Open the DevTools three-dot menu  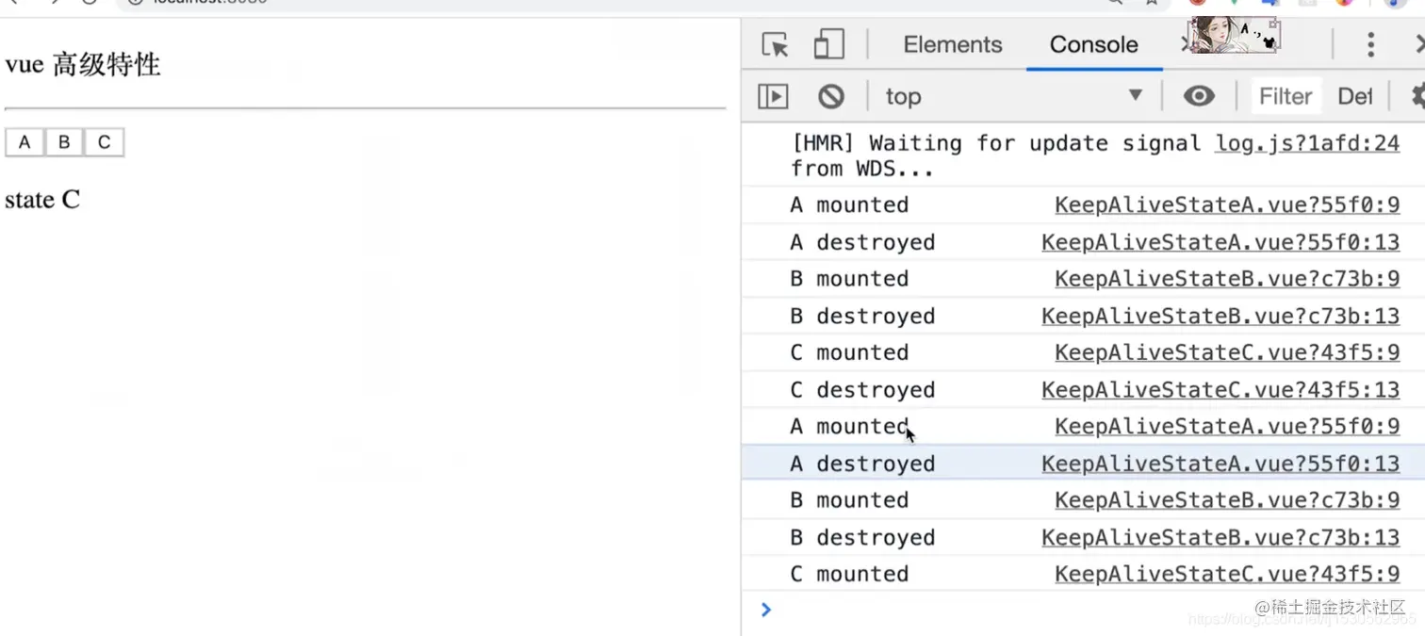(x=1370, y=44)
